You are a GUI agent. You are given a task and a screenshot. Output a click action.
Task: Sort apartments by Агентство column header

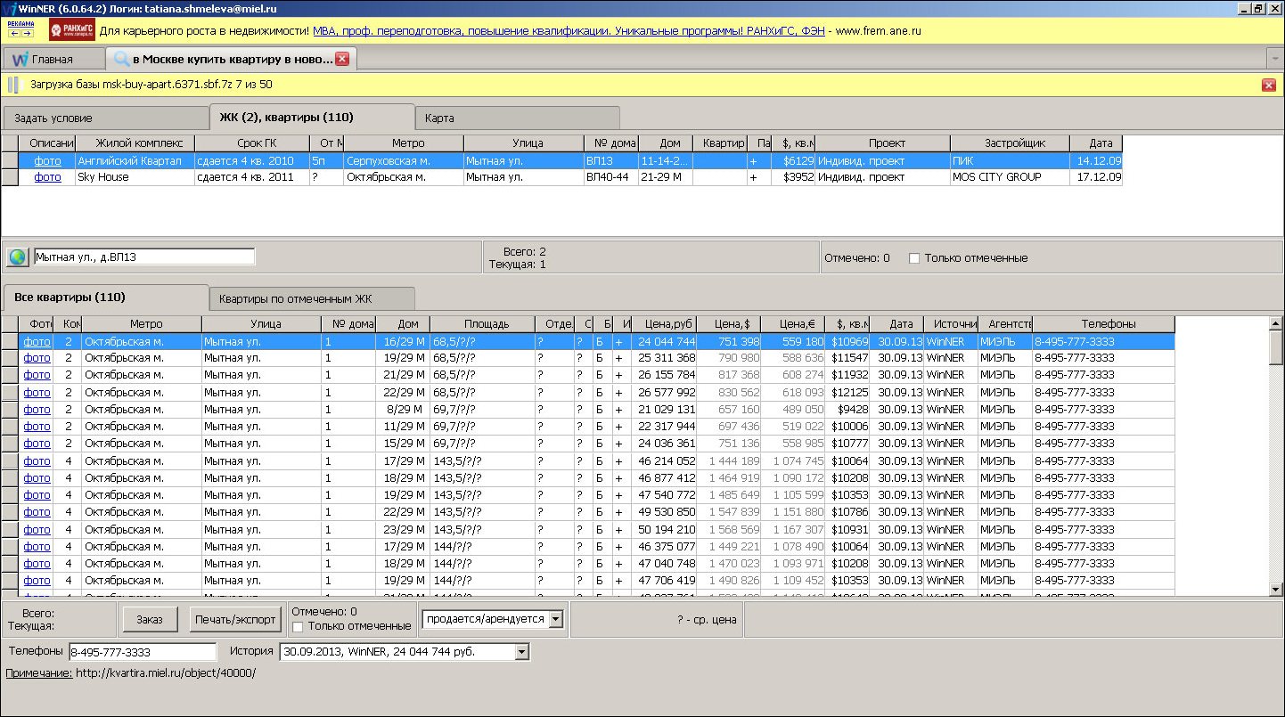pyautogui.click(x=1005, y=324)
